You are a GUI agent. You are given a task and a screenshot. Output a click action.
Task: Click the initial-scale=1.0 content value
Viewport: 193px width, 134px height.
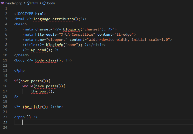(150, 40)
